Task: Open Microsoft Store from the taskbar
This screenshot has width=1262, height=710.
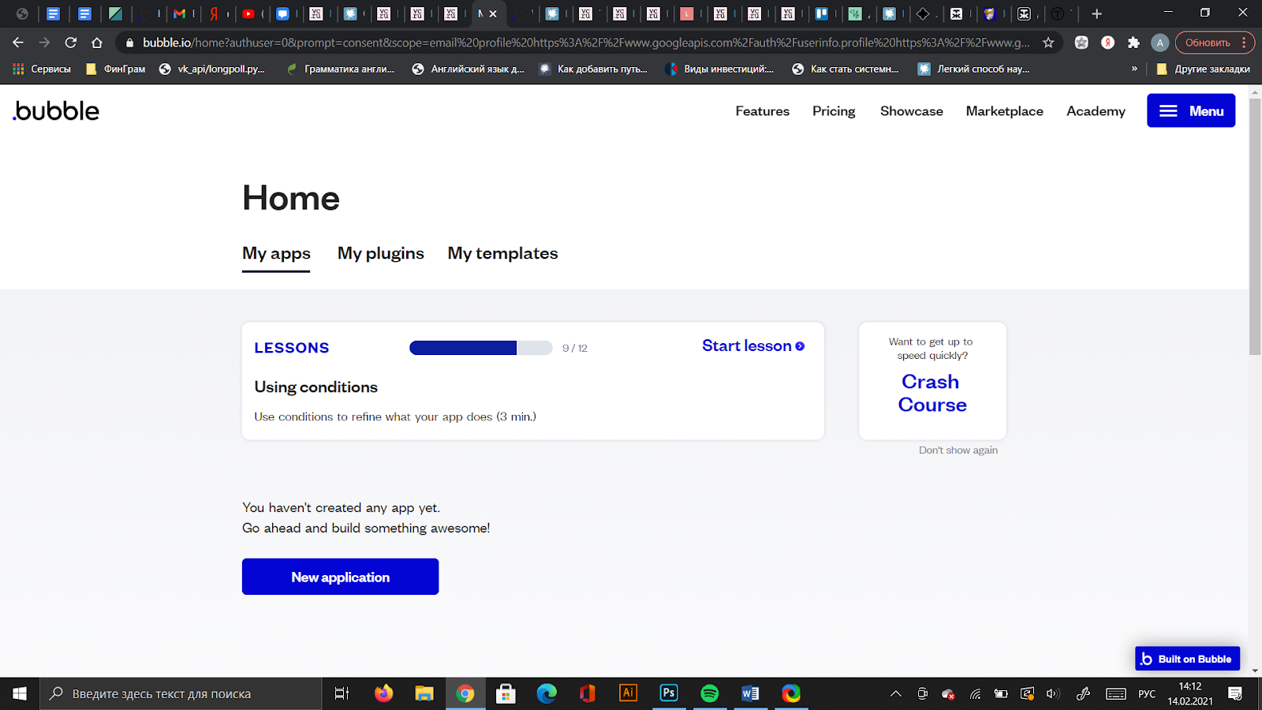Action: pyautogui.click(x=506, y=693)
